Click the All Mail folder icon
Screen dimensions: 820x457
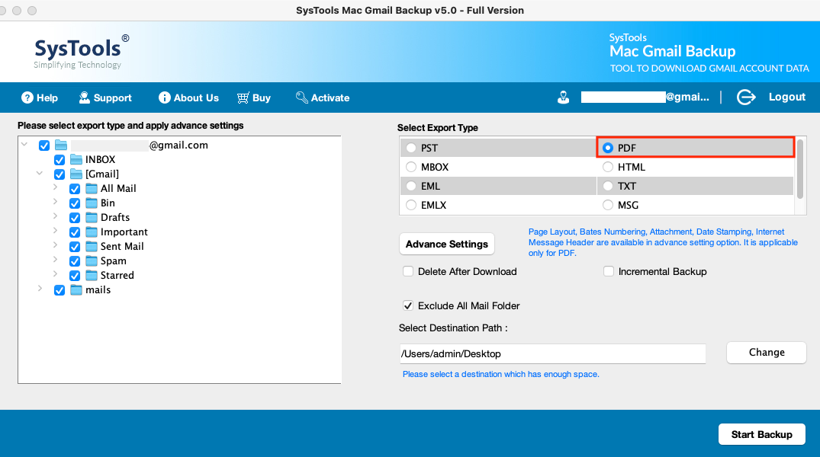click(92, 188)
